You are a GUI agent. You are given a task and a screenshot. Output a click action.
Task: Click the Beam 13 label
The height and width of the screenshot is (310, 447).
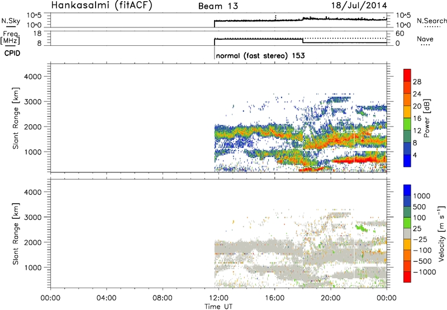[x=218, y=6]
